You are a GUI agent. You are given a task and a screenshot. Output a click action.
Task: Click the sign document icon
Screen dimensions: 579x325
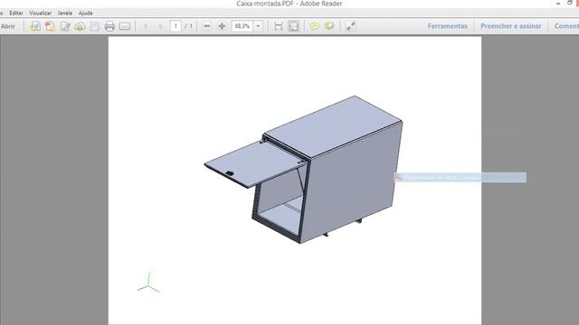(65, 26)
